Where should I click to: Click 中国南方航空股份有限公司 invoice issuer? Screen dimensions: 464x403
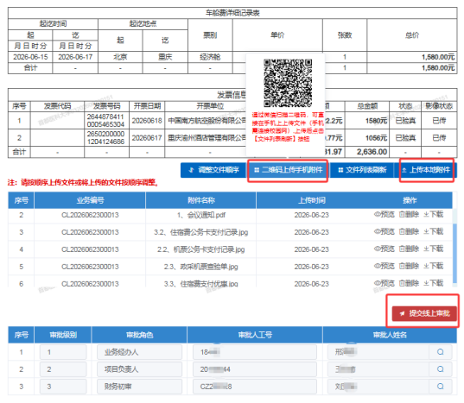pos(207,121)
